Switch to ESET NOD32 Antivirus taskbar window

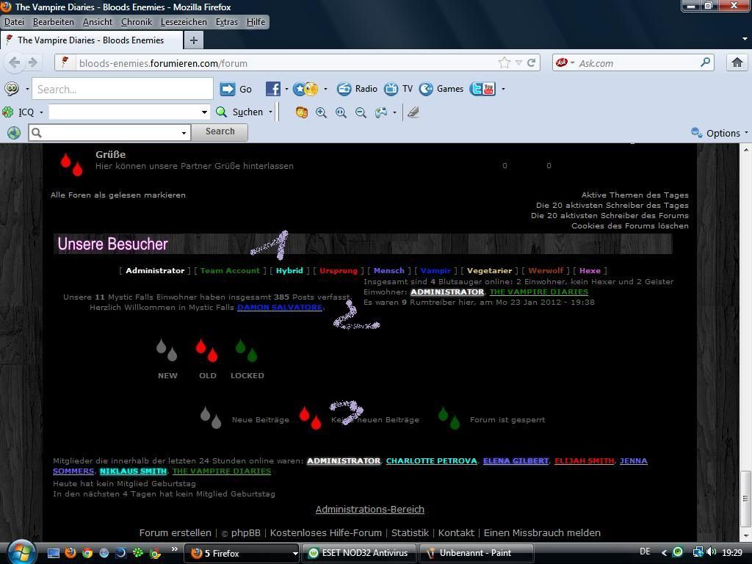point(358,553)
